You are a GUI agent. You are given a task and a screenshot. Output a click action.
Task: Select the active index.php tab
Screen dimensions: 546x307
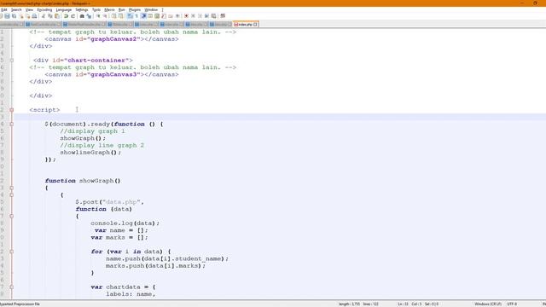pos(245,25)
